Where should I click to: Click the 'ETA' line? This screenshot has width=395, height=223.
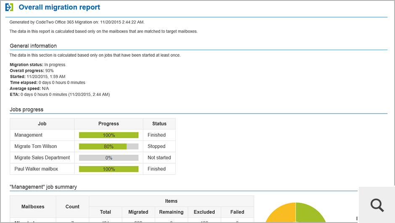coord(60,94)
